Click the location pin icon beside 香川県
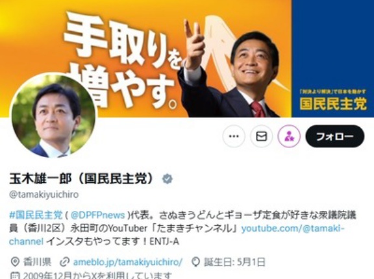 (x=15, y=262)
